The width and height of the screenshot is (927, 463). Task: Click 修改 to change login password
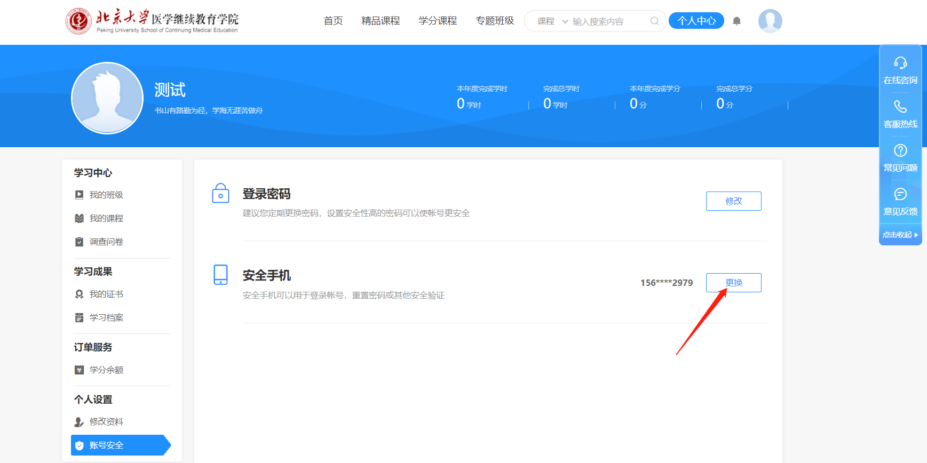[x=734, y=201]
